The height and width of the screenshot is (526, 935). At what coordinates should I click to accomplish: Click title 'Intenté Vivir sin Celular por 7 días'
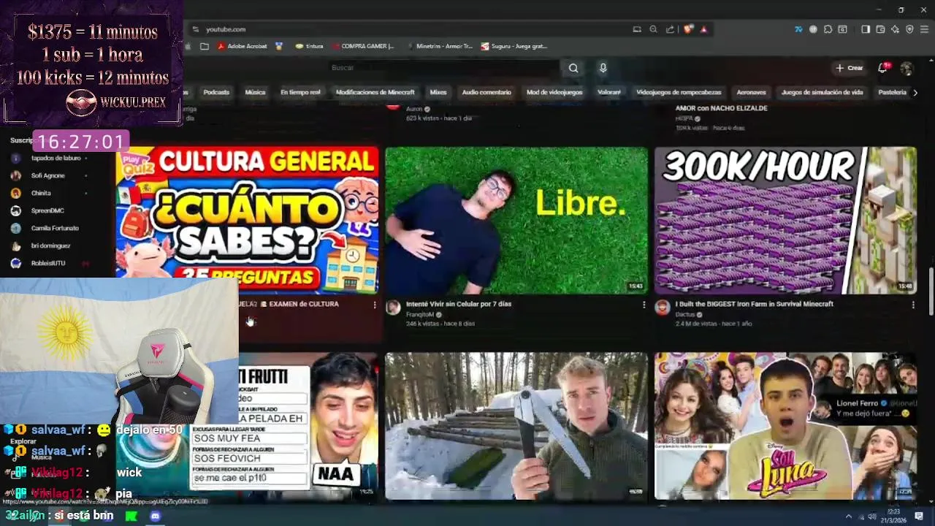pyautogui.click(x=459, y=304)
